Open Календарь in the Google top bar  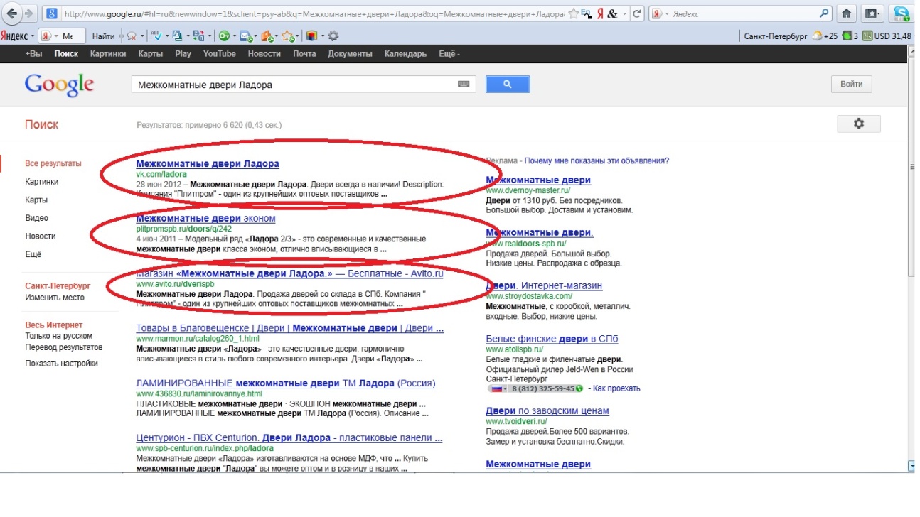click(x=405, y=54)
